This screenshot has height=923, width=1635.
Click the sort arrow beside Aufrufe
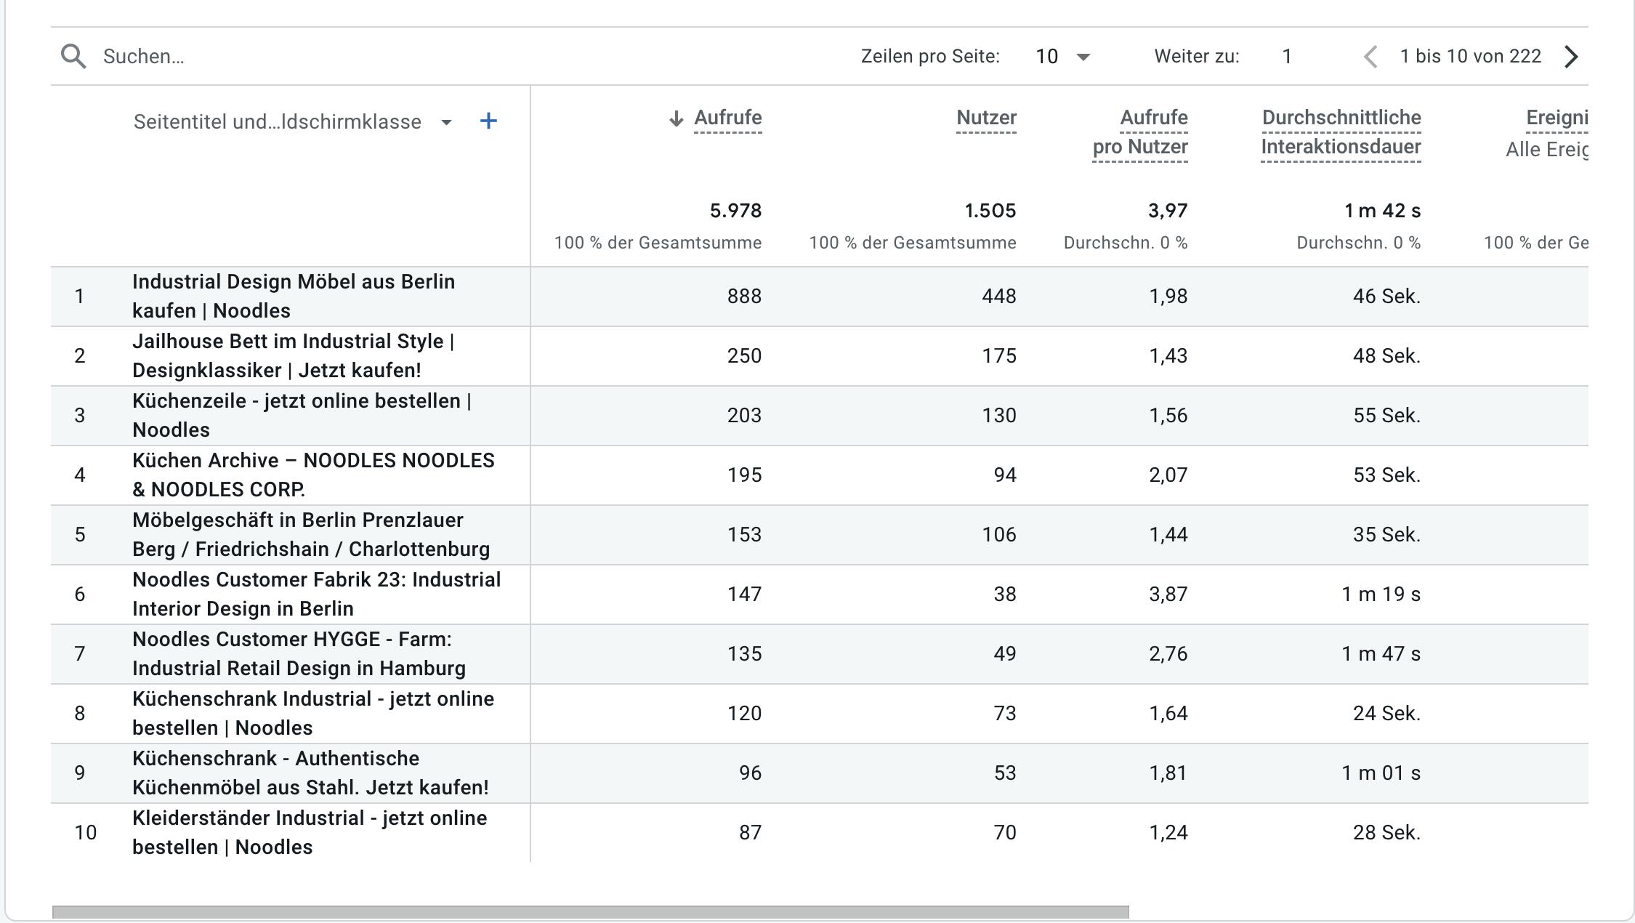[676, 118]
